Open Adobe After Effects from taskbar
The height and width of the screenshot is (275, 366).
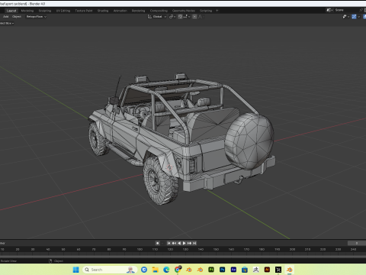(x=233, y=270)
